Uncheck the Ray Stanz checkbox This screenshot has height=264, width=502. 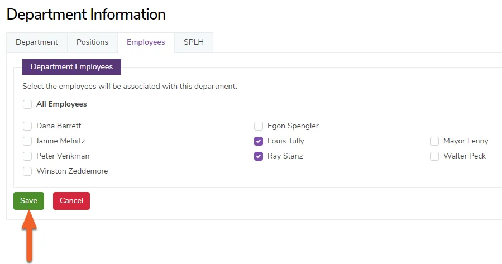259,156
